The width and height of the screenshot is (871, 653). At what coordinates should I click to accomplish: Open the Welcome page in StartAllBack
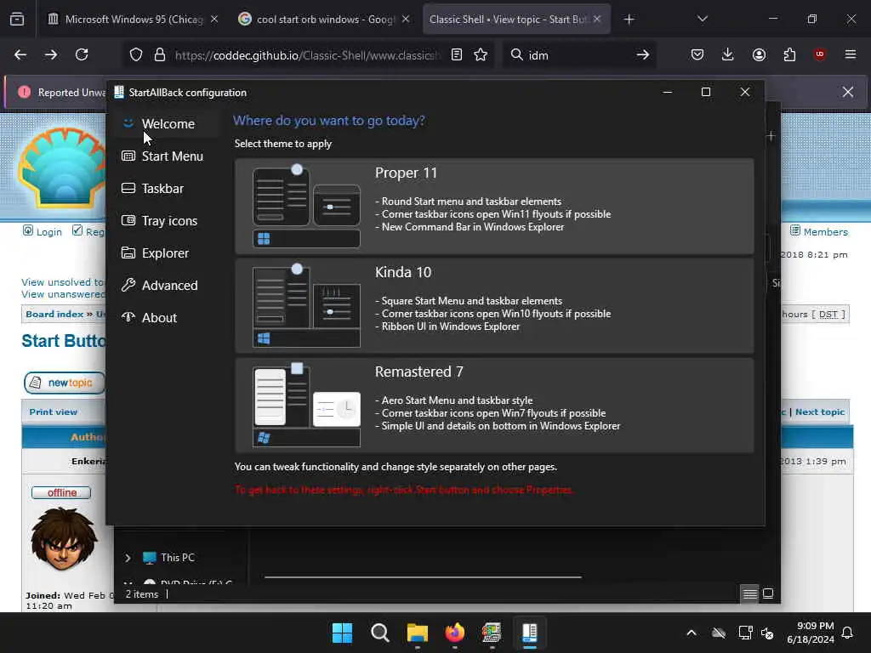[x=168, y=124]
